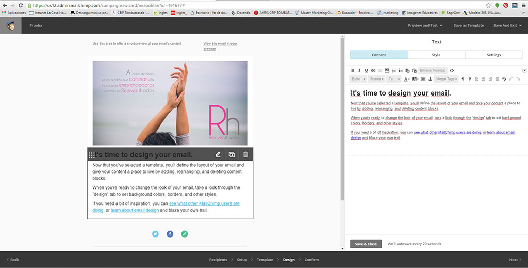Click the Pinterest extension icon
The height and width of the screenshot is (268, 528).
click(x=506, y=5)
